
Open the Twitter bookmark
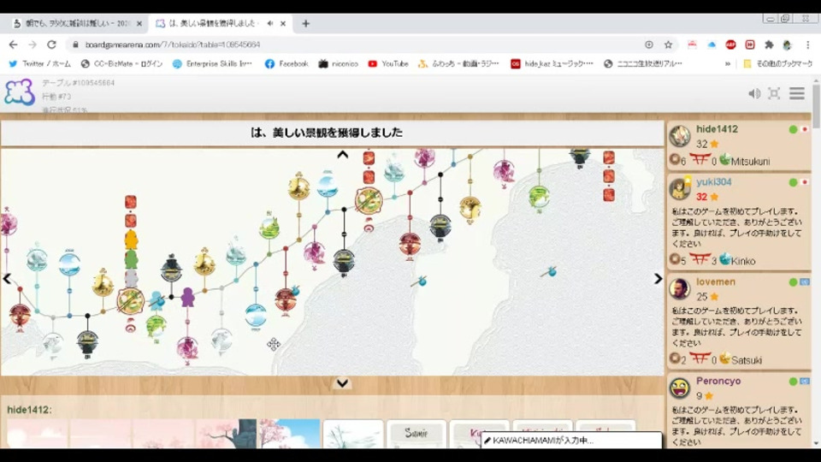[40, 63]
